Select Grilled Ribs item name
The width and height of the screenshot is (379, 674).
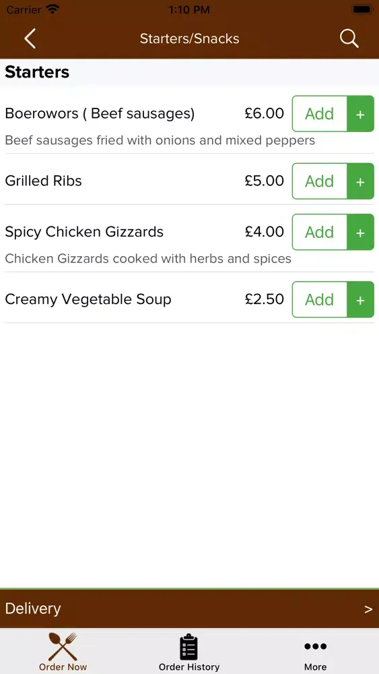coord(43,181)
